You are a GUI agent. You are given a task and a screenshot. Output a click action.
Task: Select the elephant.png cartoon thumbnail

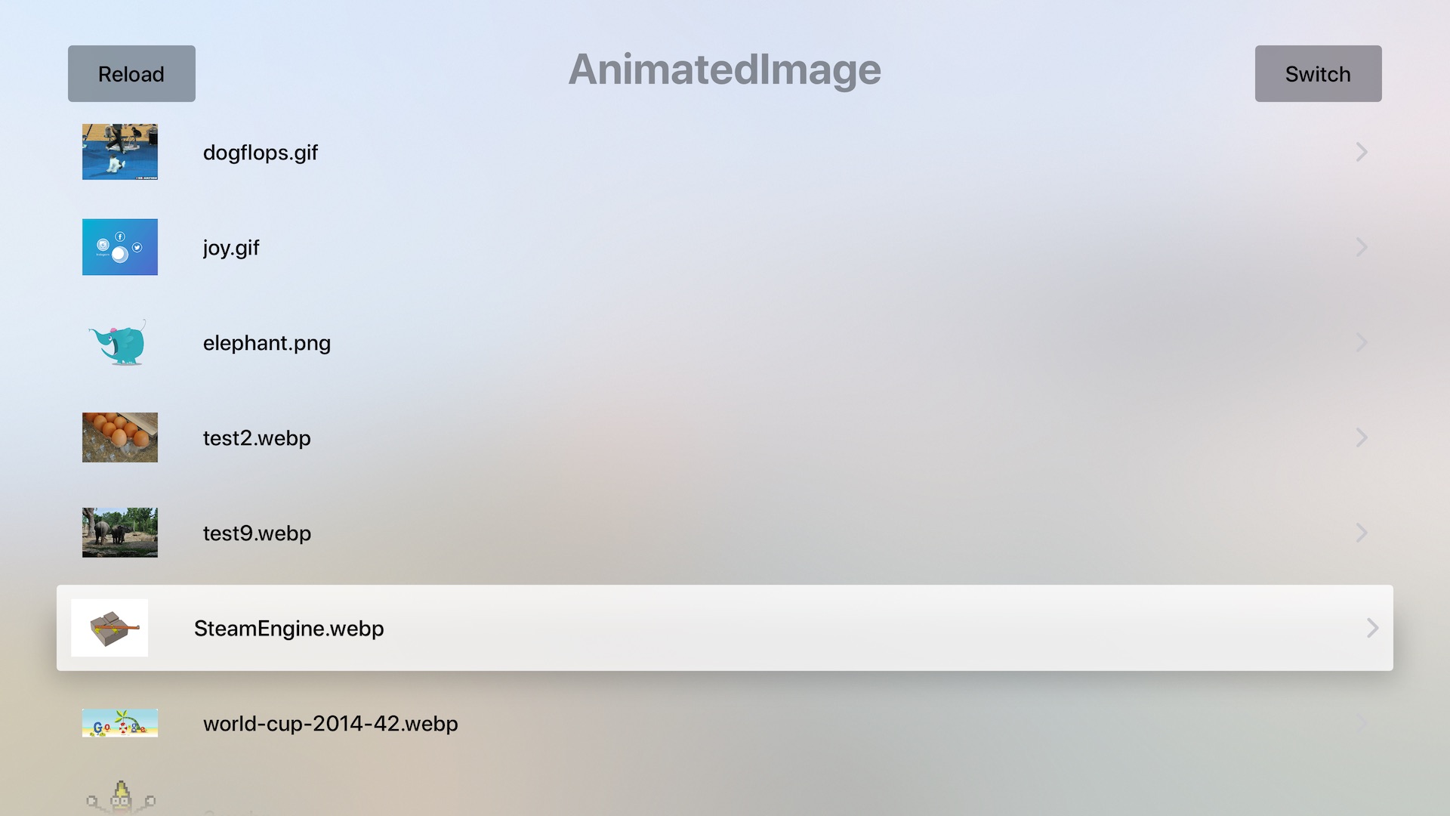(121, 342)
